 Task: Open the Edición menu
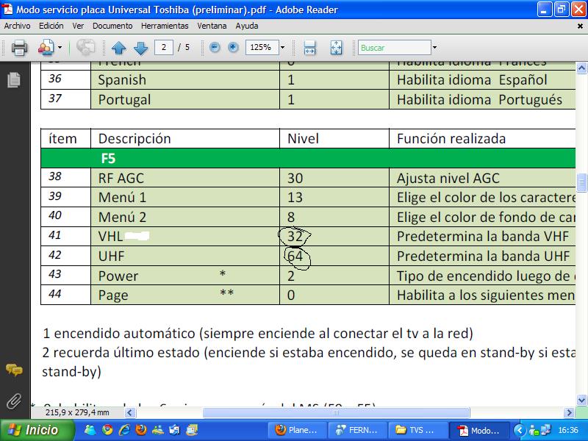(51, 26)
